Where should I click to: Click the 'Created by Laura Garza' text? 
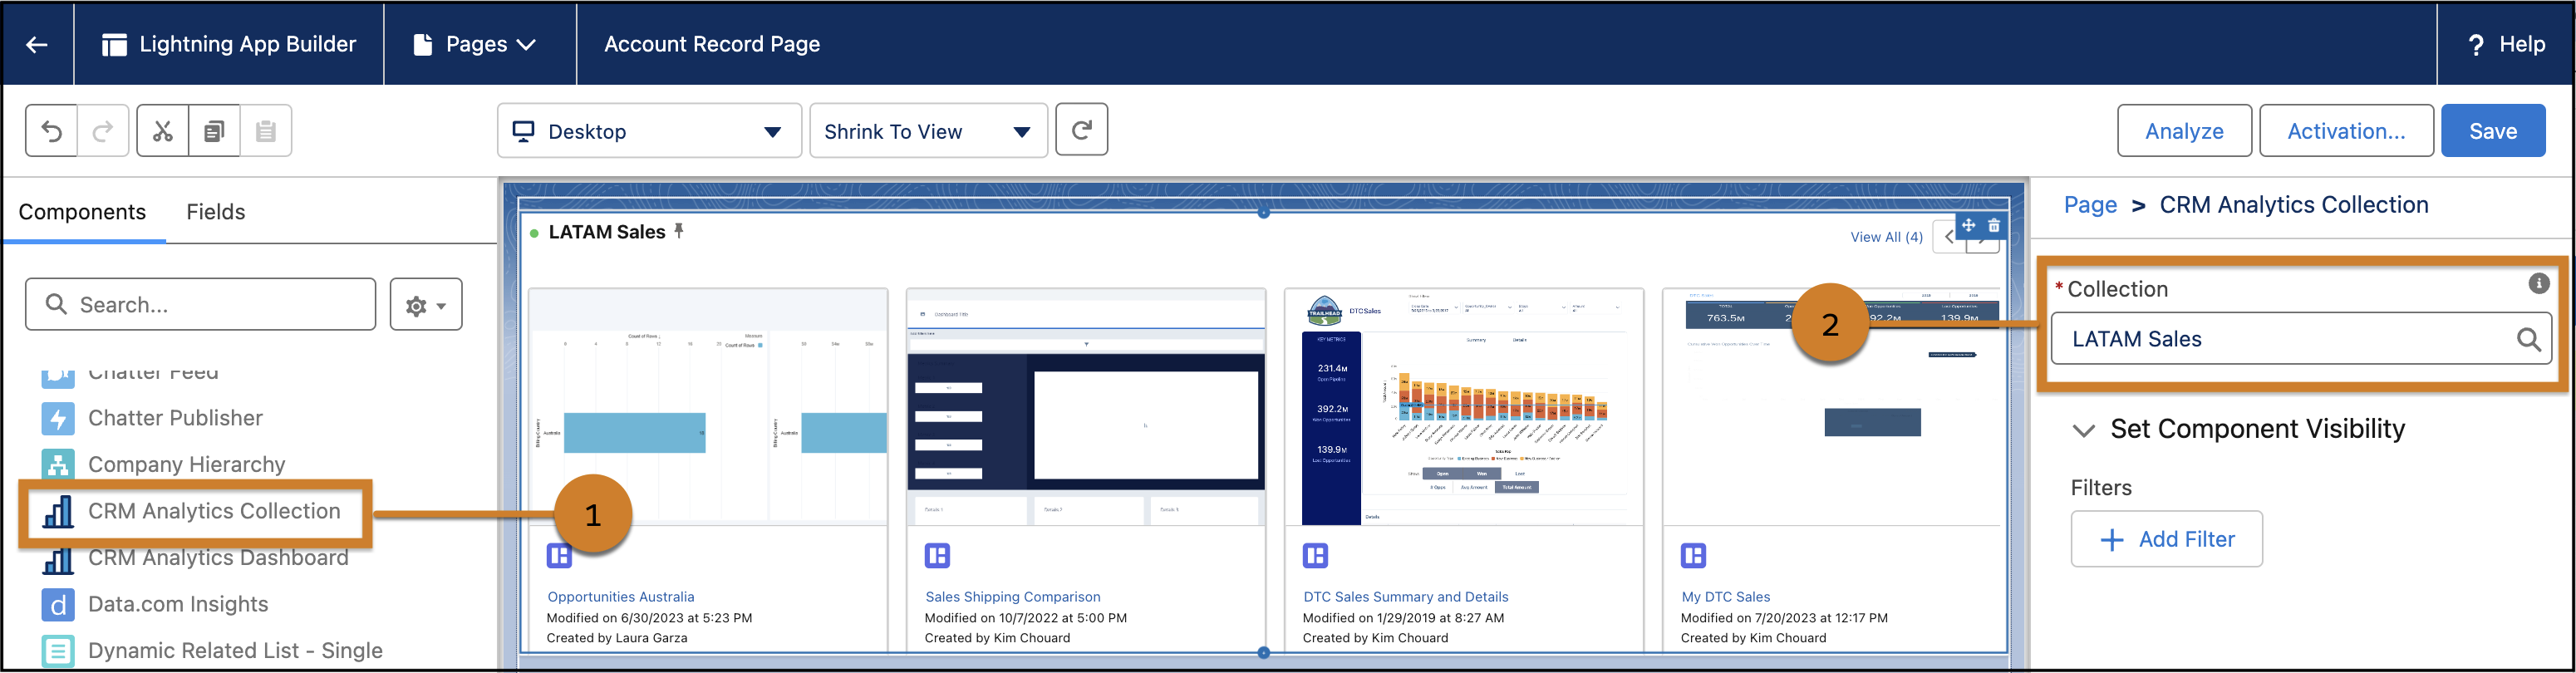pos(617,638)
